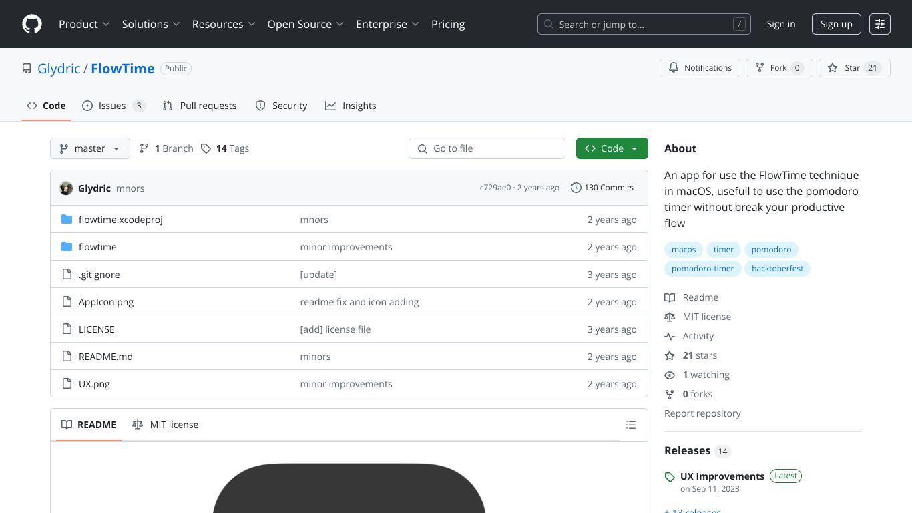The height and width of the screenshot is (513, 912).
Task: Select the Code tab
Action: pos(46,106)
